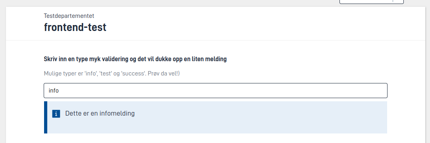
Task: Place cursor after the word 'info' in the field
Action: point(59,91)
